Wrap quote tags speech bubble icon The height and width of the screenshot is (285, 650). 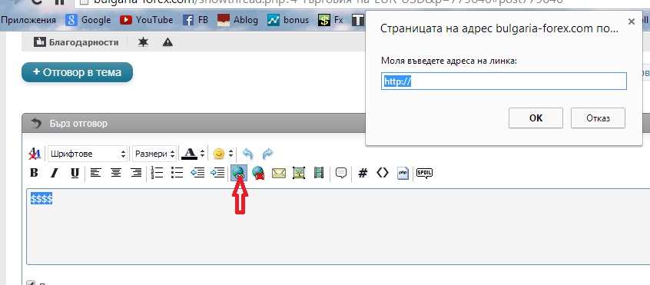(341, 173)
